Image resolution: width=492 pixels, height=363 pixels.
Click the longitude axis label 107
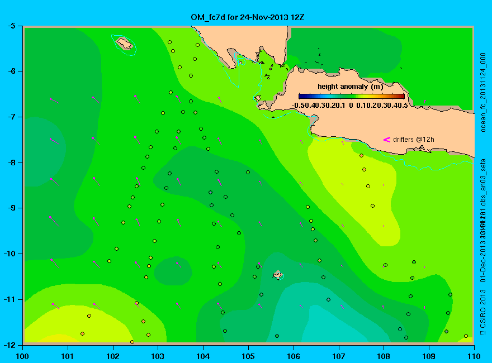339,356
